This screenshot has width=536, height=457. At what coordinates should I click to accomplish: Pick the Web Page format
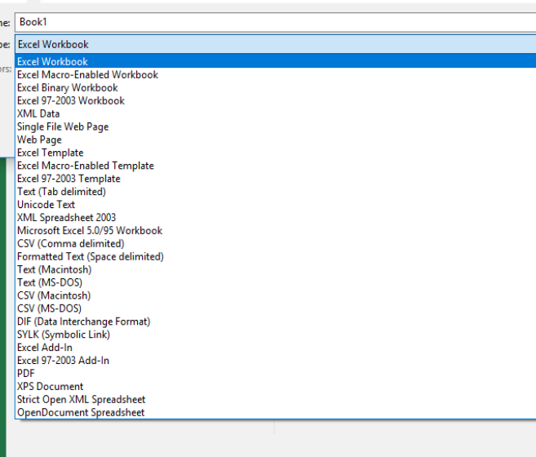tap(276, 140)
